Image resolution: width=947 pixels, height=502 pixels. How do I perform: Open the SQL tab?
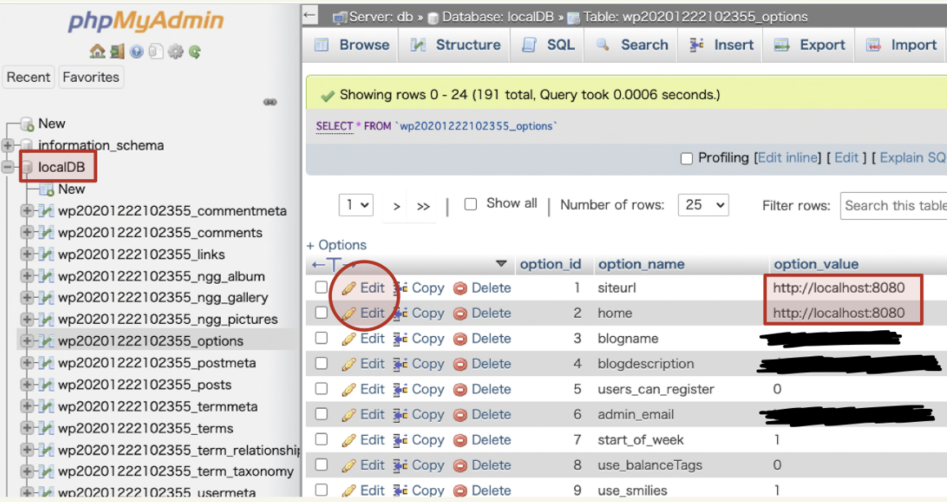tap(548, 45)
